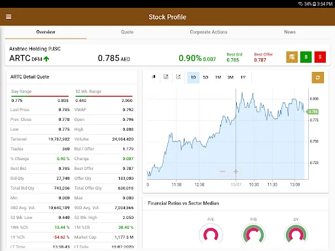Click the Day Range bar
The image size is (335, 251).
point(40,96)
